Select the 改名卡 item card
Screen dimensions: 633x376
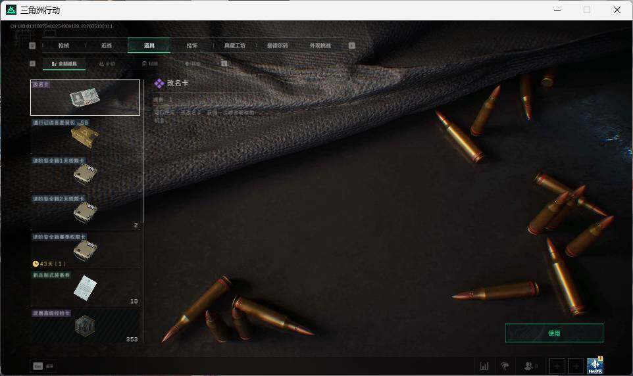pos(85,97)
